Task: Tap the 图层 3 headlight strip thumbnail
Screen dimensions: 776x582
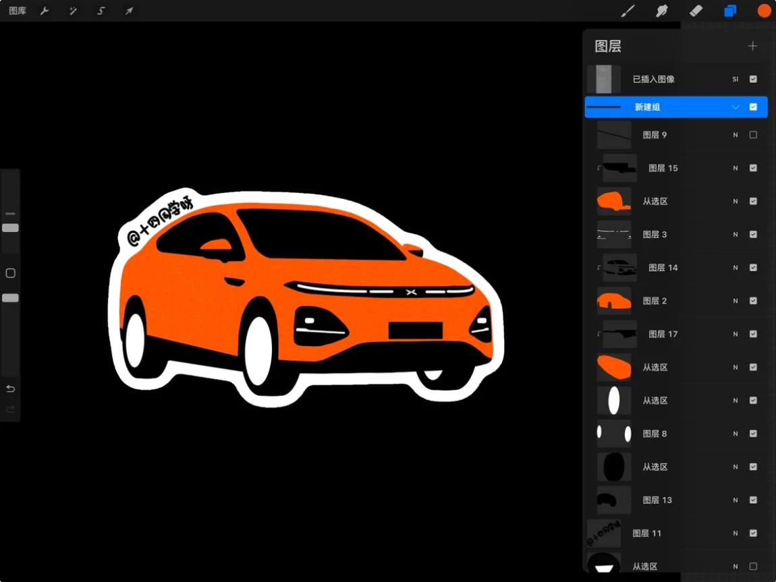Action: point(614,235)
